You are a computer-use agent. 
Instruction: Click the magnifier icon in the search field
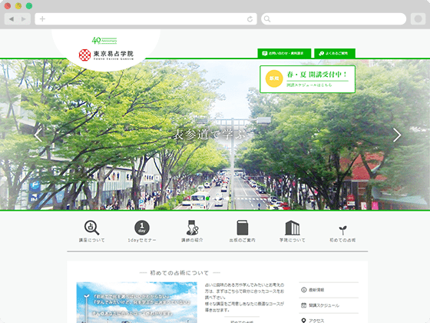pyautogui.click(x=267, y=19)
